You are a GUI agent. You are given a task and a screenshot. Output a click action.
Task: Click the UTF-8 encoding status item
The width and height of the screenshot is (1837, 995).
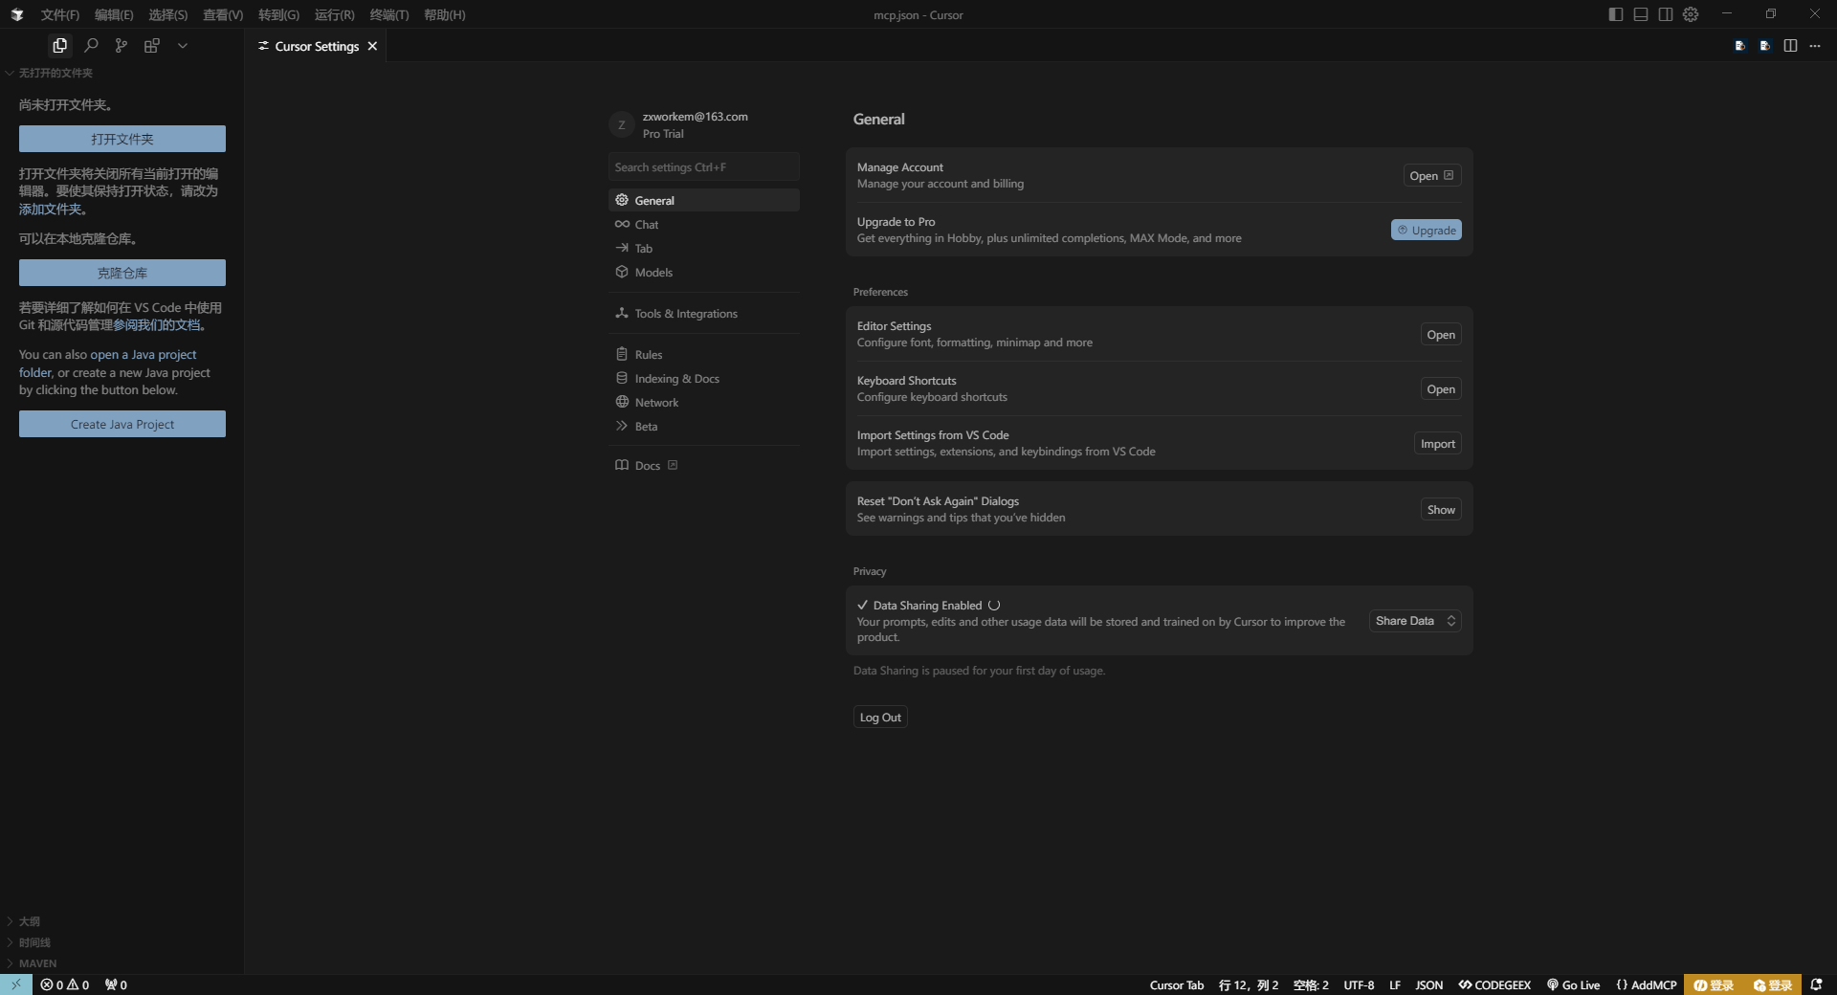pyautogui.click(x=1359, y=984)
